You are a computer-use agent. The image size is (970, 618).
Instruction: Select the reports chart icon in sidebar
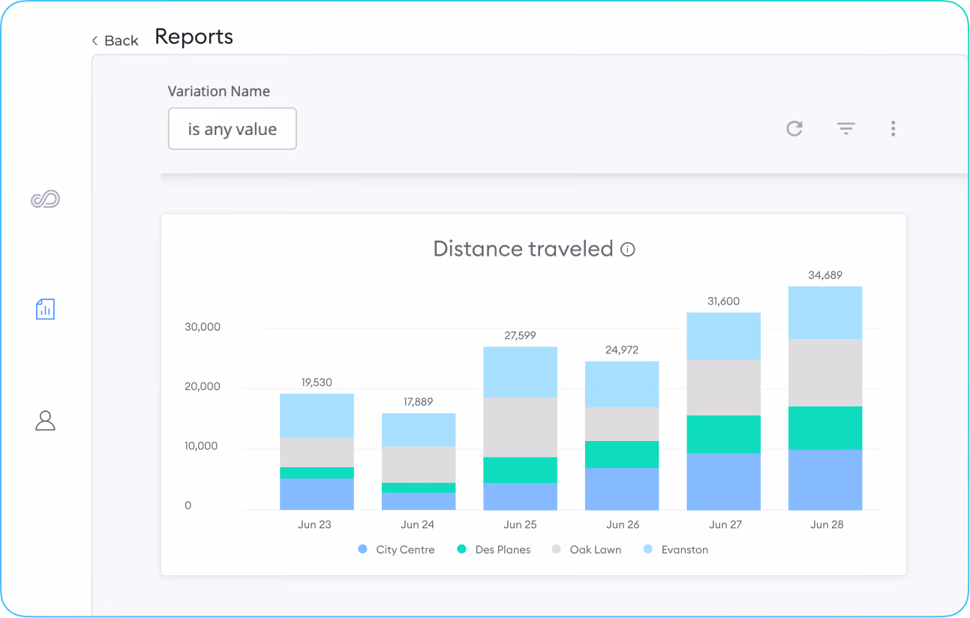coord(46,308)
